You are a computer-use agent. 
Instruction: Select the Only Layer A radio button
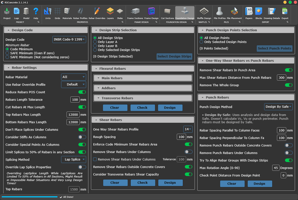(95, 42)
